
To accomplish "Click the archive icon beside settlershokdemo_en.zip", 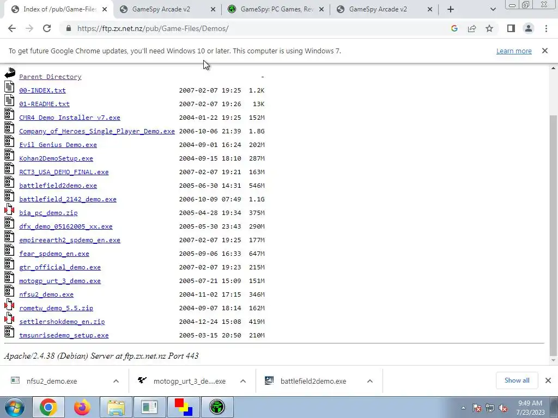I will tap(10, 318).
